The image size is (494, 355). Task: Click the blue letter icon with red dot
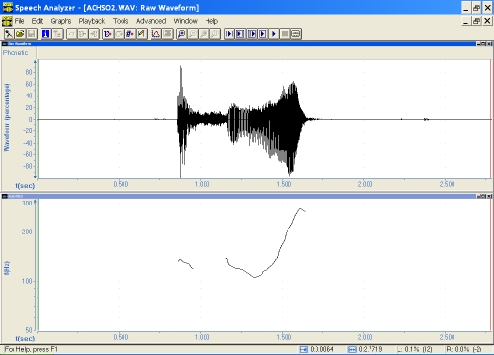[108, 34]
